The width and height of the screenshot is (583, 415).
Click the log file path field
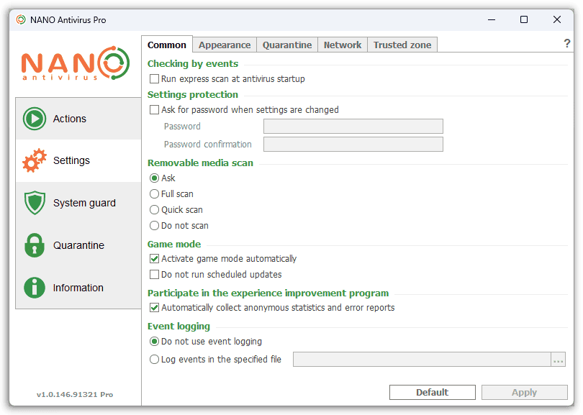422,360
